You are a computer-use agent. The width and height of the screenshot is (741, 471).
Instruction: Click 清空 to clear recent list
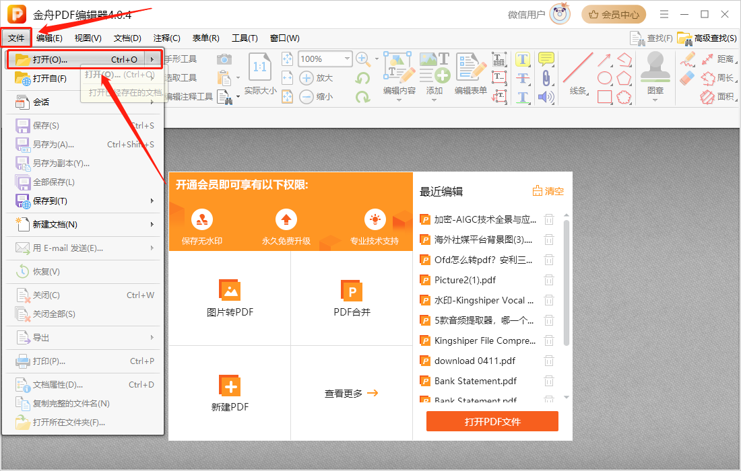pos(548,191)
